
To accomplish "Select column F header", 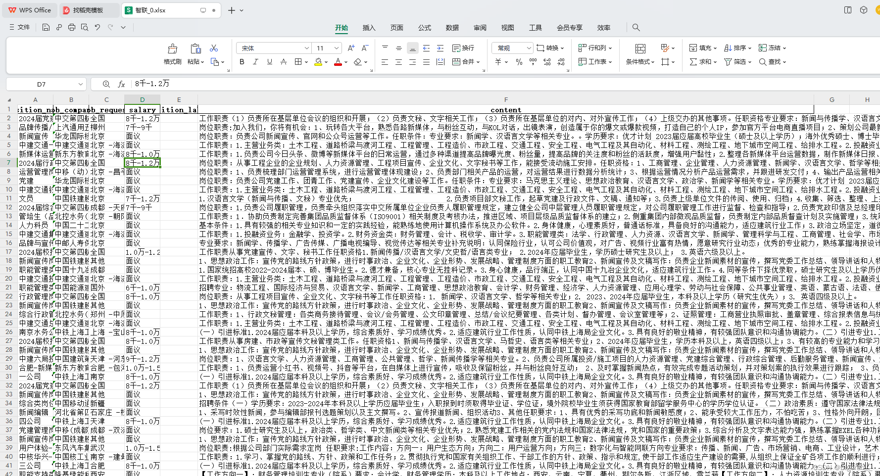I will pyautogui.click(x=506, y=99).
